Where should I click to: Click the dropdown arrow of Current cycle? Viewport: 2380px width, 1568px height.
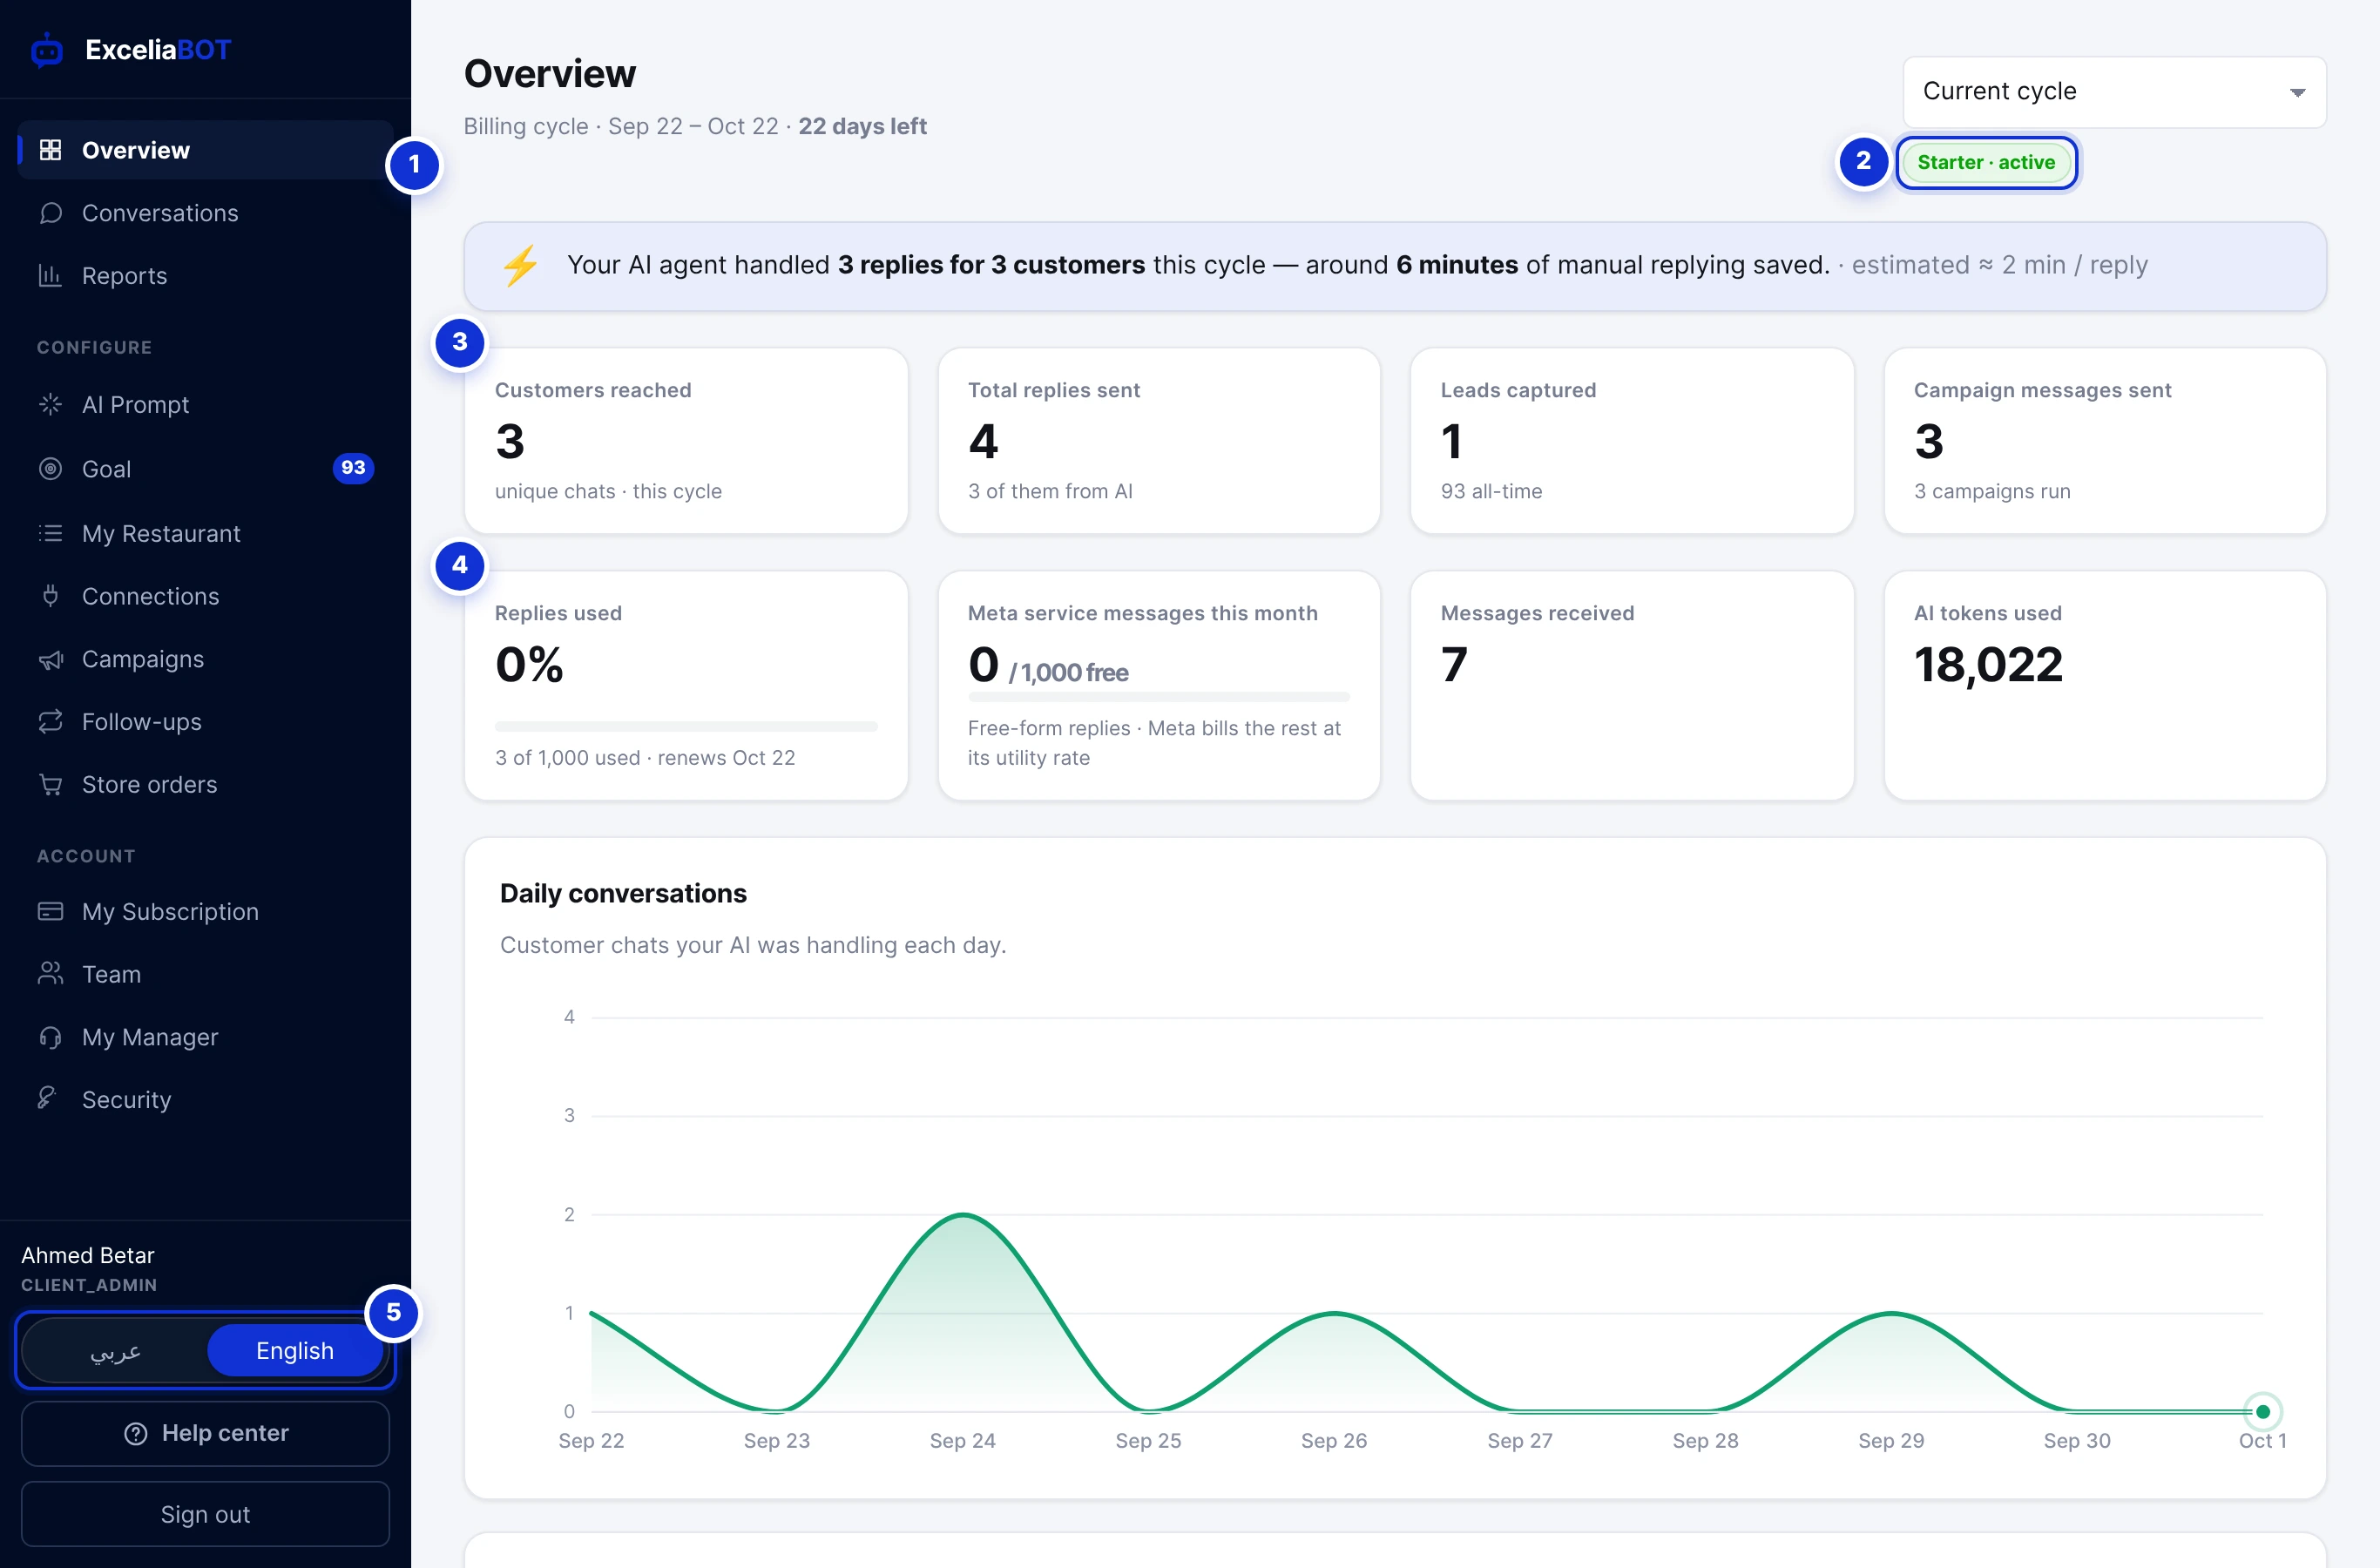2297,93
